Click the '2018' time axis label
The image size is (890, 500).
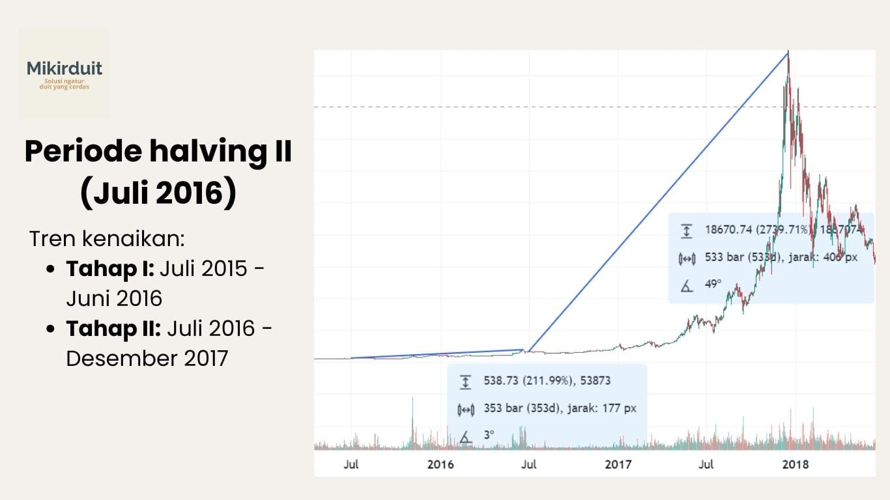coord(796,465)
